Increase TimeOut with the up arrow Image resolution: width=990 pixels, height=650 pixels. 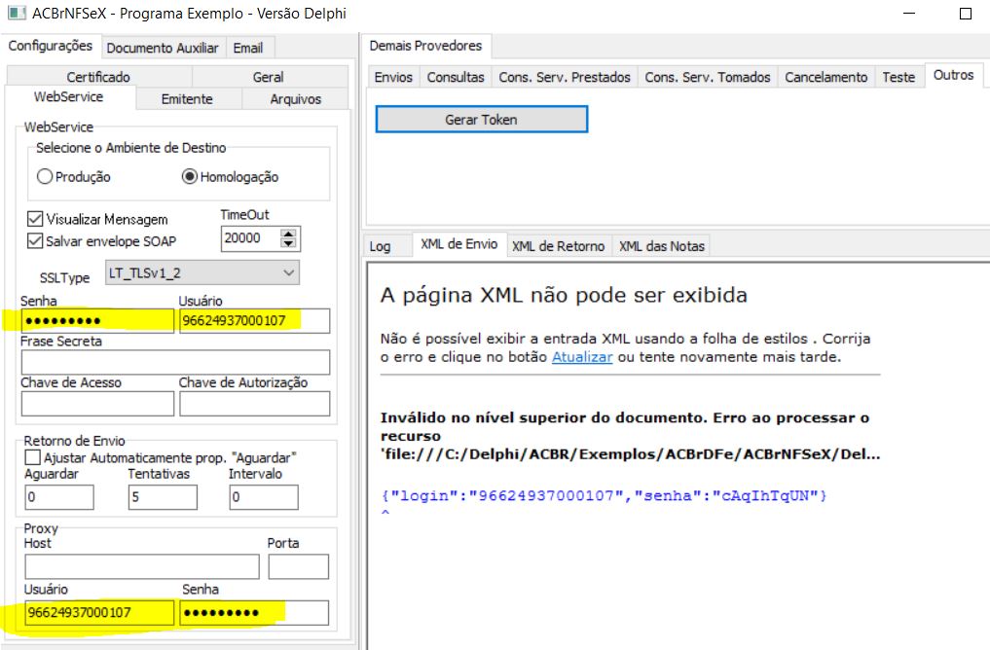click(288, 234)
